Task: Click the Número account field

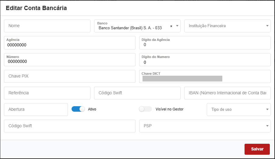Action: [x=69, y=61]
